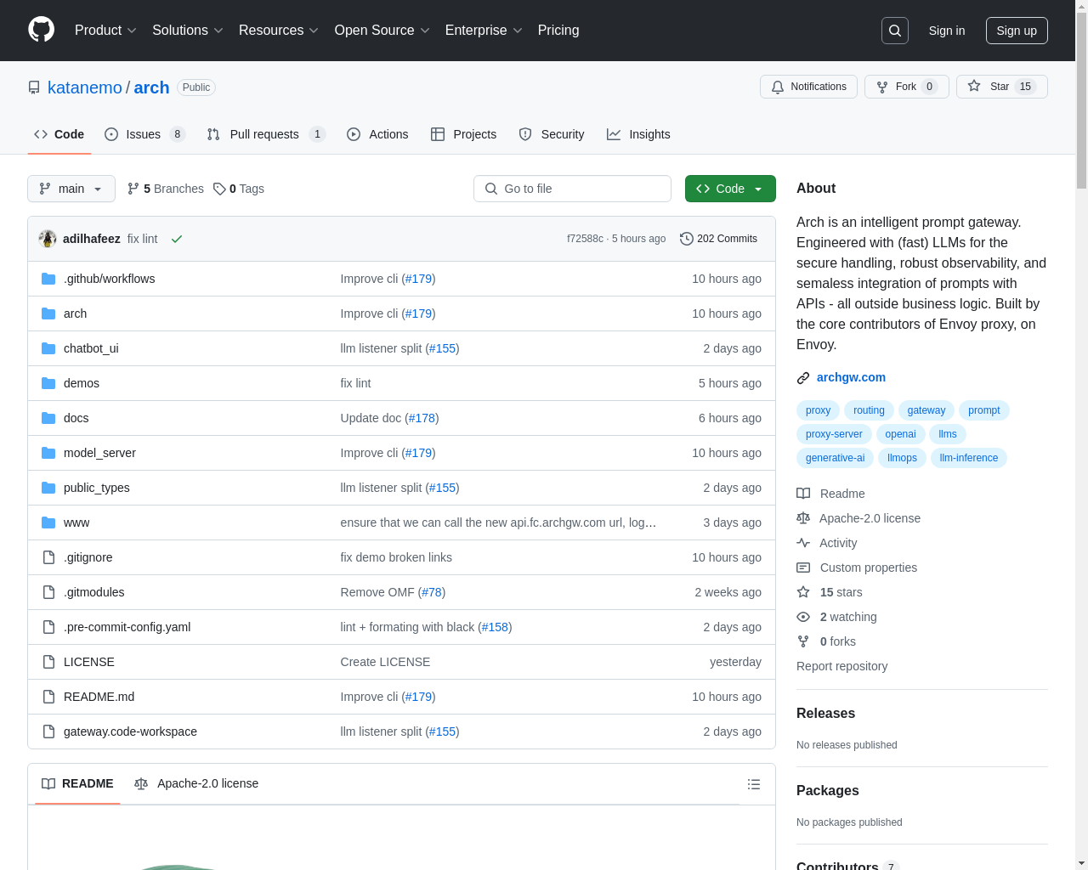Image resolution: width=1088 pixels, height=870 pixels.
Task: Open the Security tab
Action: [552, 134]
